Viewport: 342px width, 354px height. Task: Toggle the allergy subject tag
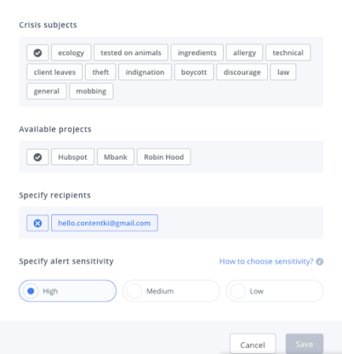pyautogui.click(x=244, y=53)
